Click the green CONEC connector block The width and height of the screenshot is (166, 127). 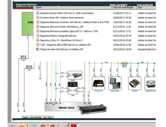click(28, 24)
